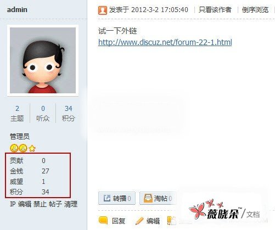Click the yellow speech bubble 回复 icon
Viewport: 275px width, 230px height.
coord(103,221)
